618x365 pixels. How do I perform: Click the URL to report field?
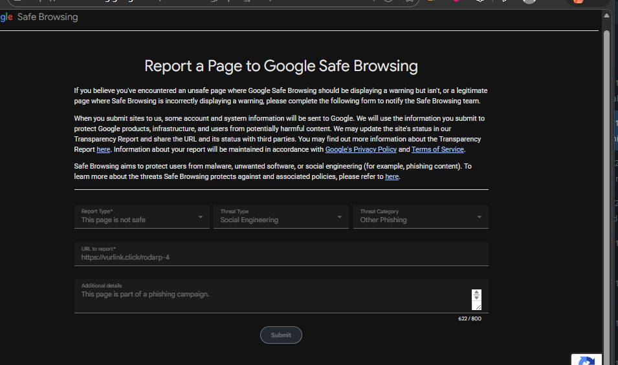281,254
